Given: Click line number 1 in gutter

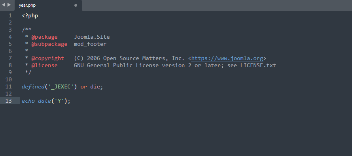Looking at the screenshot, I should (10, 16).
